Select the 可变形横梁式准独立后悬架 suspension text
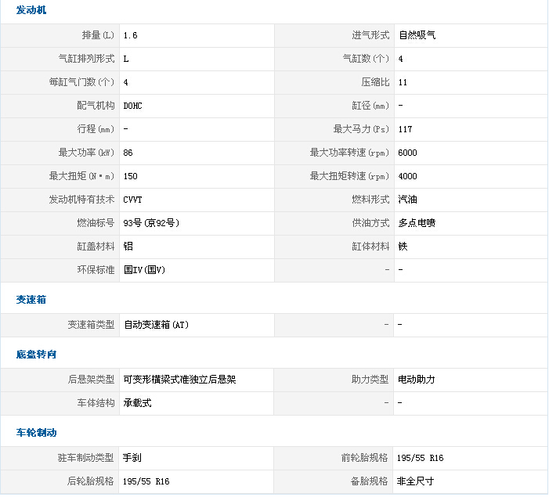 (x=180, y=380)
